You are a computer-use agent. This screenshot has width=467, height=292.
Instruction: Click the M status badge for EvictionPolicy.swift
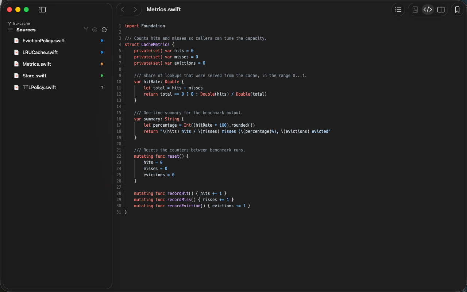point(102,41)
